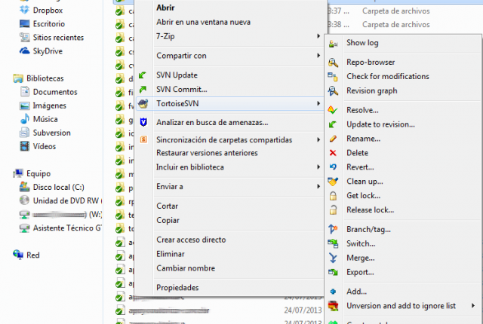Expand the 7-Zip submenu arrow
This screenshot has width=483, height=324.
(x=318, y=36)
